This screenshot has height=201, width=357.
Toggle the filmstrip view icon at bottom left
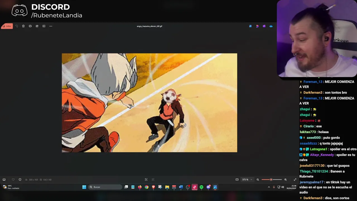pos(4,180)
